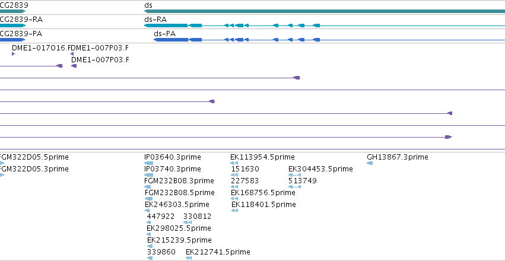
Task: Click the double-arrow glyph beneath 330812
Action: [x=188, y=222]
